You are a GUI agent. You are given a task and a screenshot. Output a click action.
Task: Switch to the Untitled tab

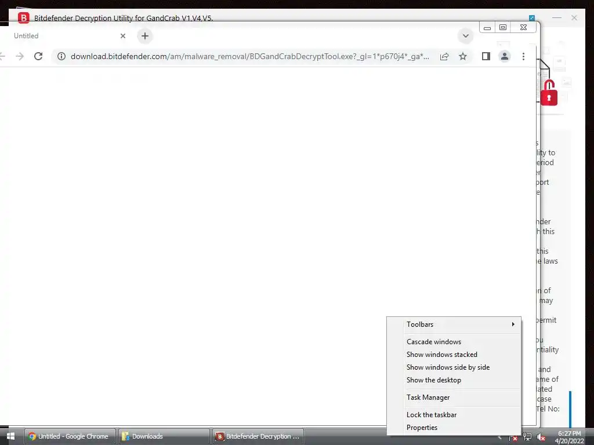click(64, 36)
